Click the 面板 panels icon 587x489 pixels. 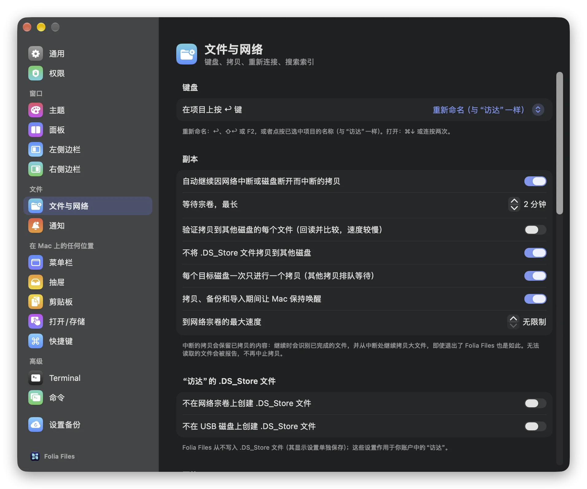(36, 130)
